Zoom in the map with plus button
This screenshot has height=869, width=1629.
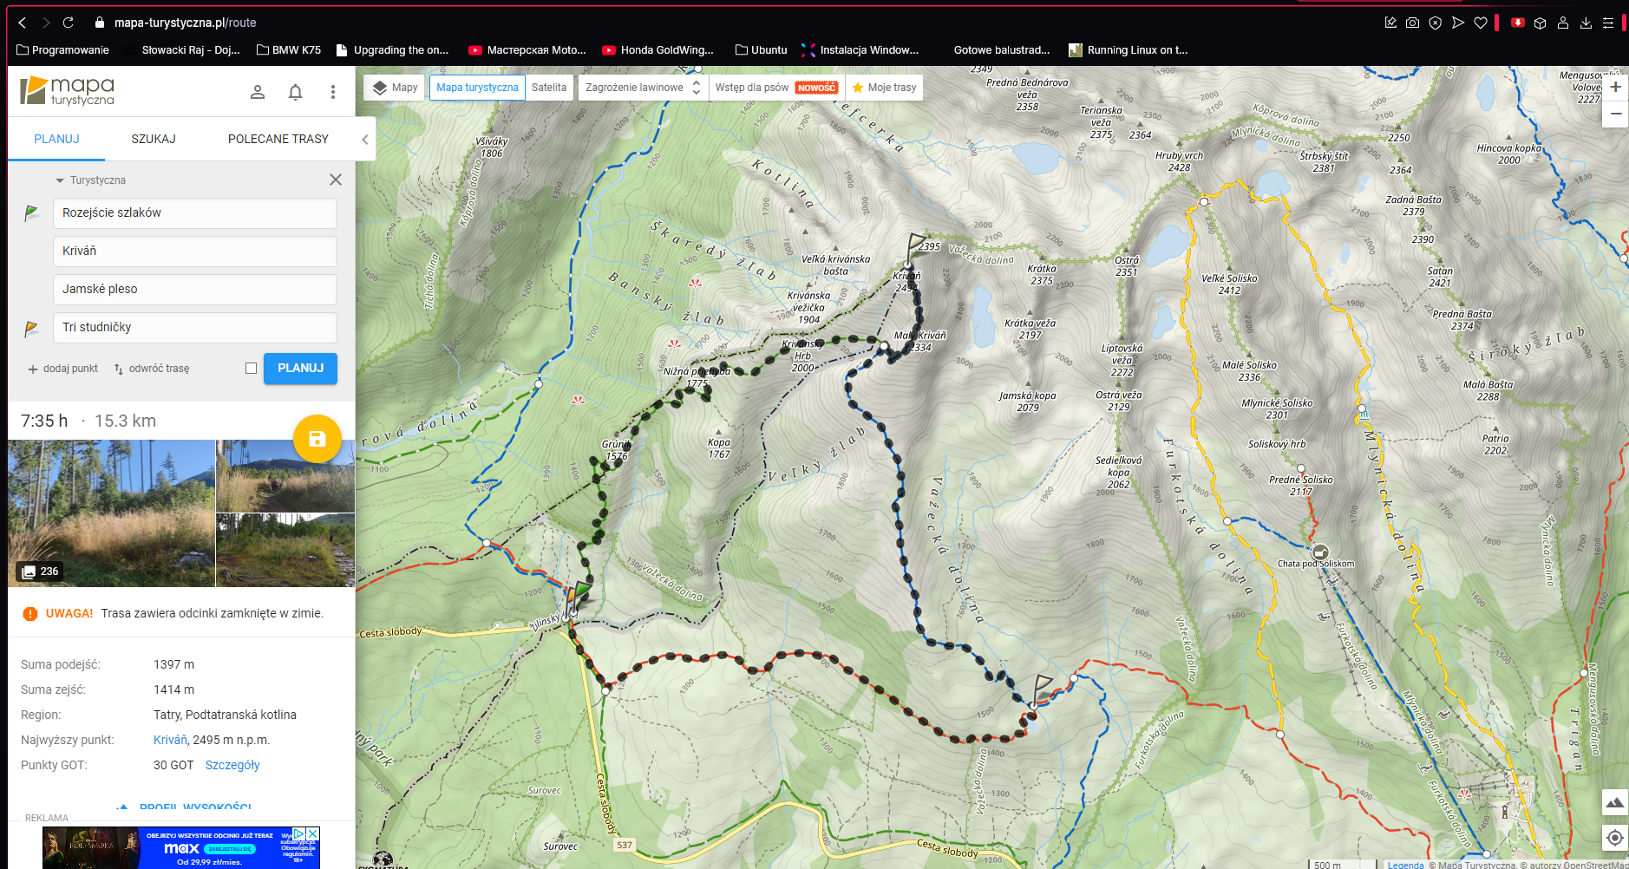[1615, 87]
